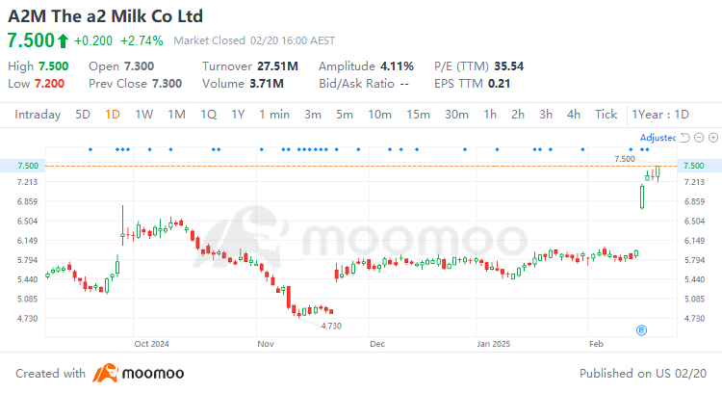Click the Open value 7.300

click(x=139, y=66)
